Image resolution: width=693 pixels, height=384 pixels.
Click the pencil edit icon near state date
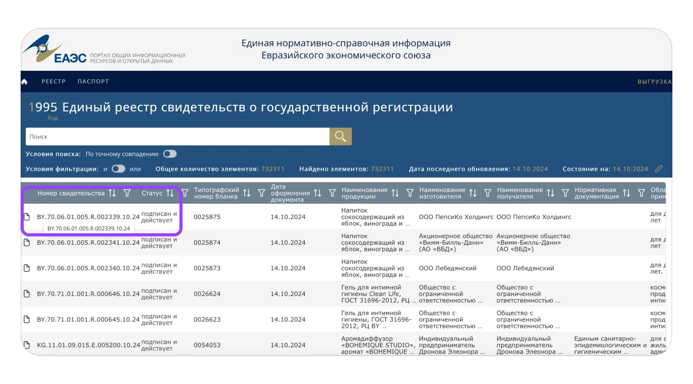(x=658, y=169)
